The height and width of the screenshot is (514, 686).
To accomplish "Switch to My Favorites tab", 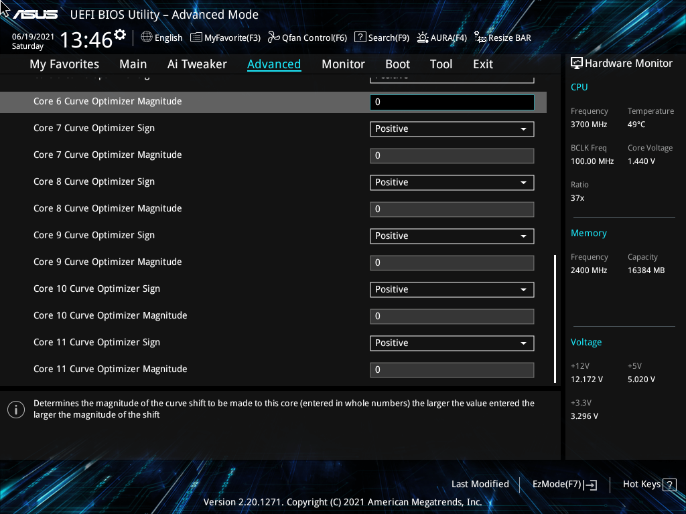I will tap(64, 64).
